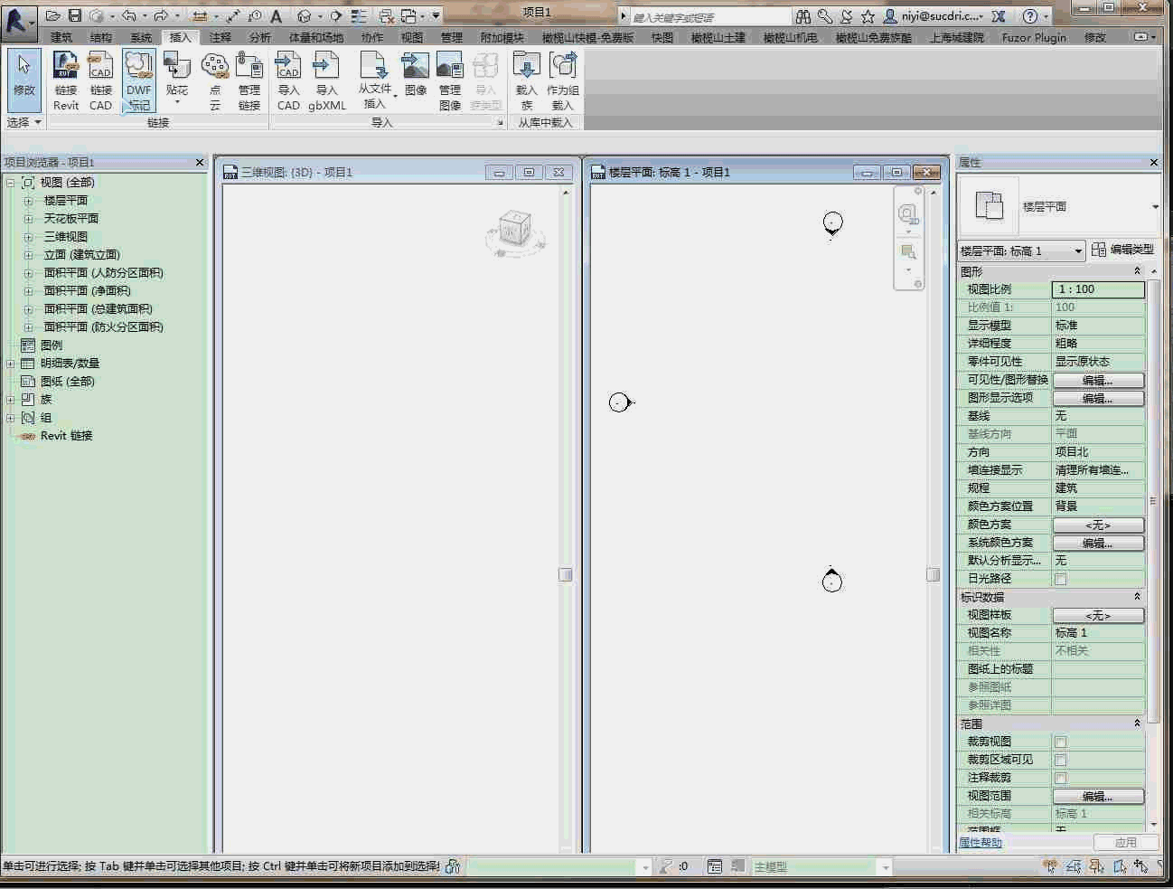Open the Load Family tool
This screenshot has width=1173, height=889.
pos(526,81)
